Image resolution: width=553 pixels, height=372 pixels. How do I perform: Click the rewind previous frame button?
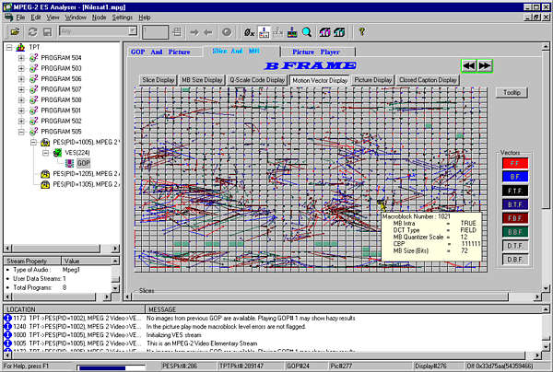tap(469, 65)
